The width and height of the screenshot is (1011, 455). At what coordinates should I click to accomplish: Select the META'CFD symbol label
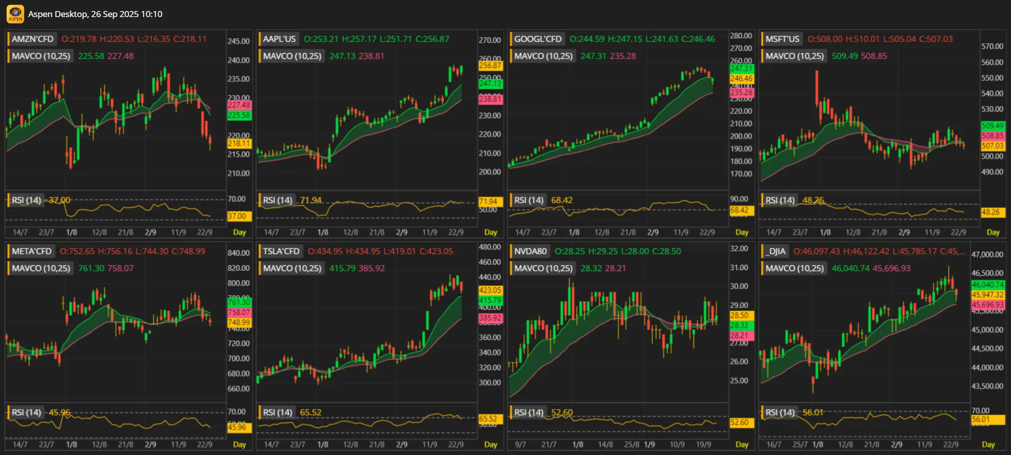(x=31, y=251)
